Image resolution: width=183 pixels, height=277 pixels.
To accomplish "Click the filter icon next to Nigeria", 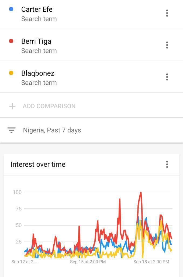I will click(11, 130).
